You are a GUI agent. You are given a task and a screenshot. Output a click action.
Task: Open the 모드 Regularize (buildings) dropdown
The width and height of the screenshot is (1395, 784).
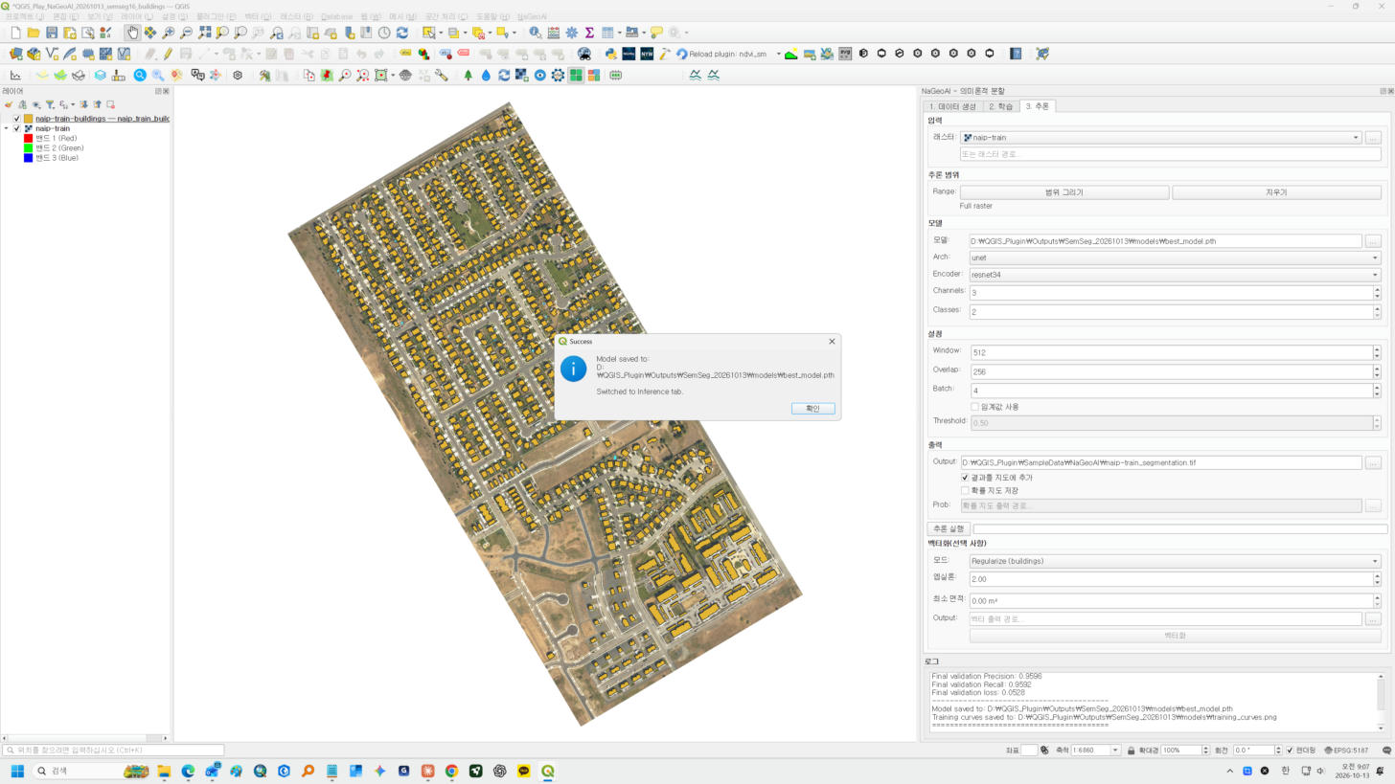click(x=1175, y=561)
